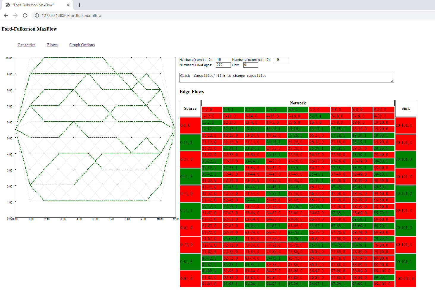Click the site information icon in address bar
Image resolution: width=435 pixels, height=294 pixels.
coord(37,15)
